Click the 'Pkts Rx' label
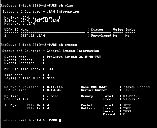This screenshot has width=157, height=128. click(x=34, y=105)
